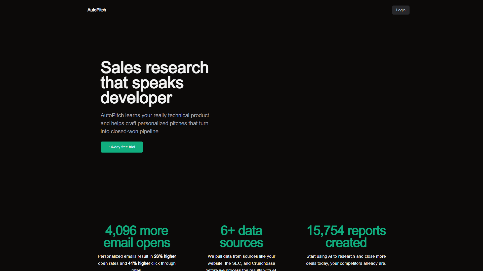Viewport: 483px width, 271px height.
Task: Click the 'Personalized emails result in' text
Action: [125, 256]
